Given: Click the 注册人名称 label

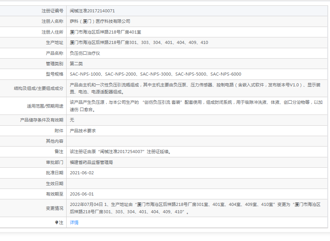Looking at the screenshot, I should 52,22.
